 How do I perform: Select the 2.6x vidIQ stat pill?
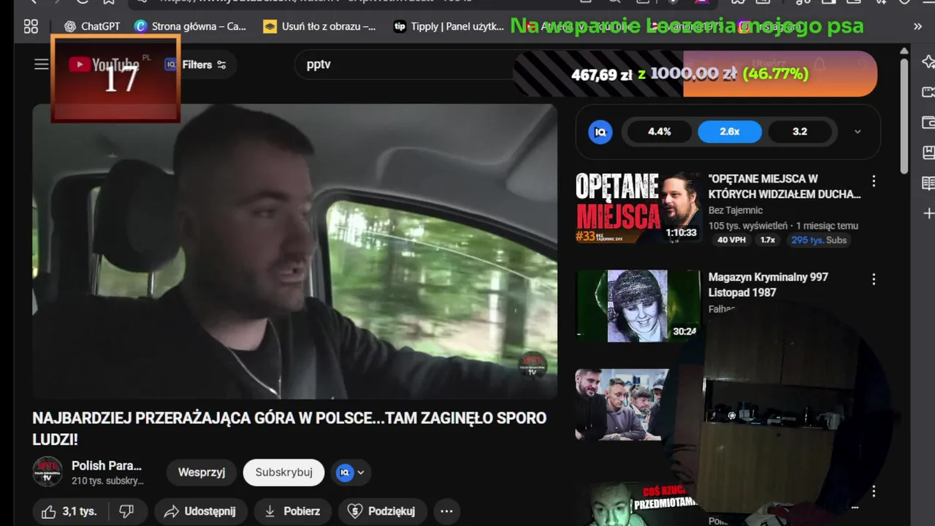click(730, 131)
